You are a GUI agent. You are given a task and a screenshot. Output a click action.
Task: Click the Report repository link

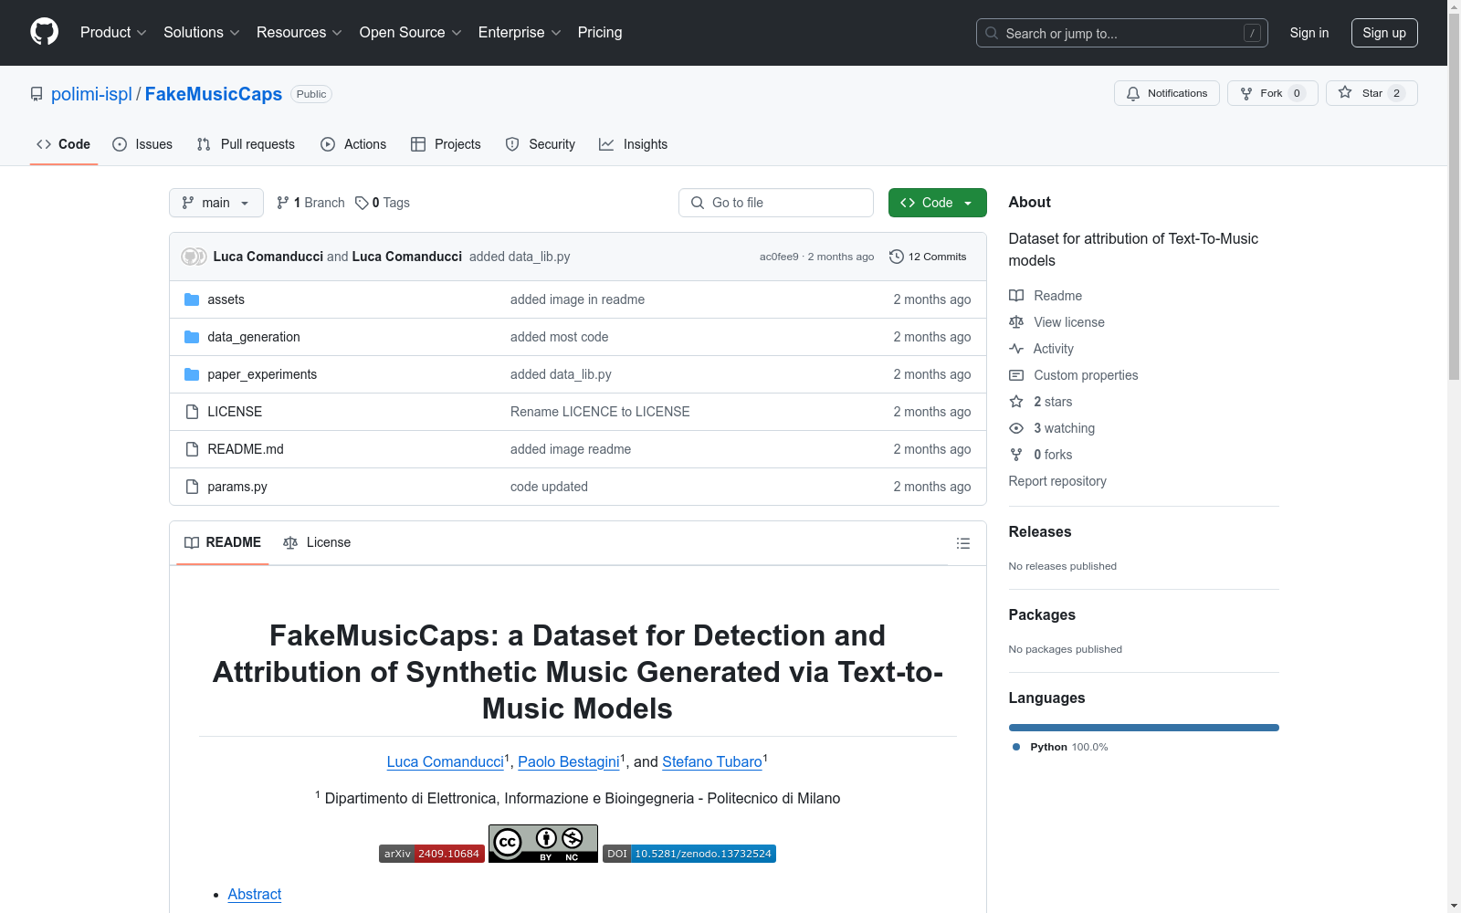pos(1057,481)
